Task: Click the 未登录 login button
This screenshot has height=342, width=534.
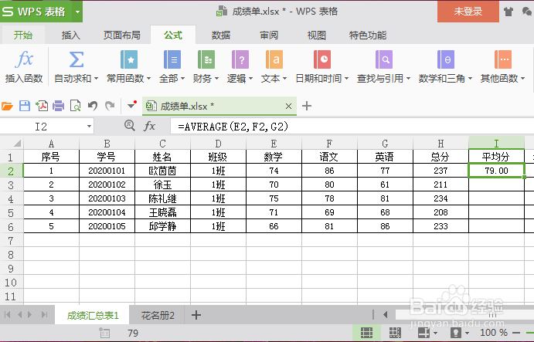Action: pyautogui.click(x=468, y=12)
